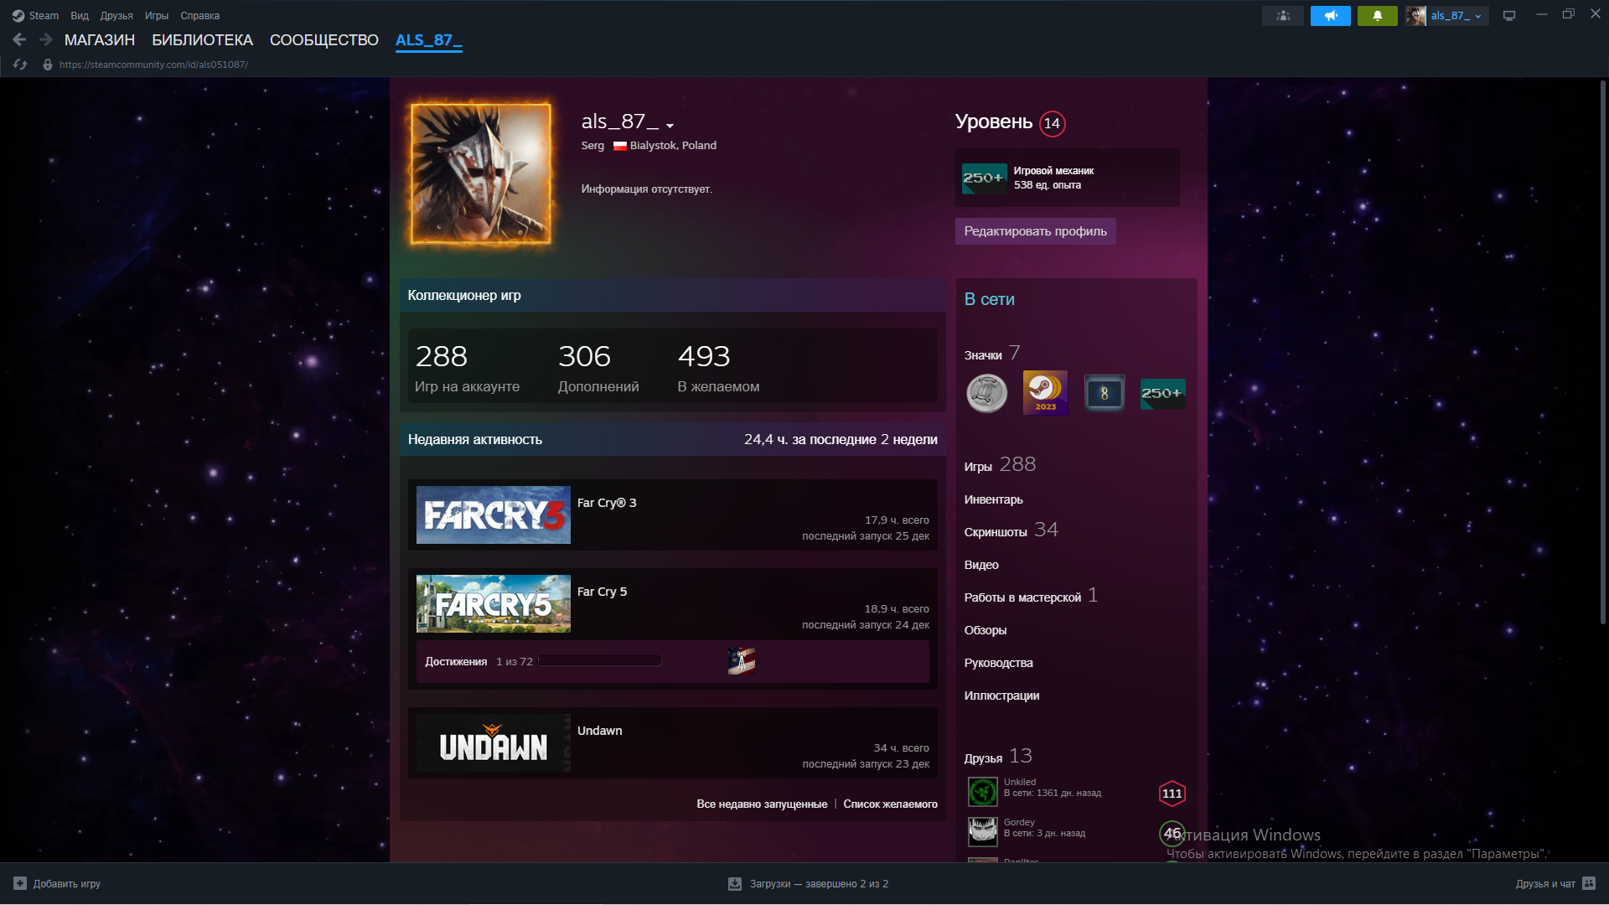Expand the als_87_ account dropdown
This screenshot has width=1609, height=905.
point(1456,16)
